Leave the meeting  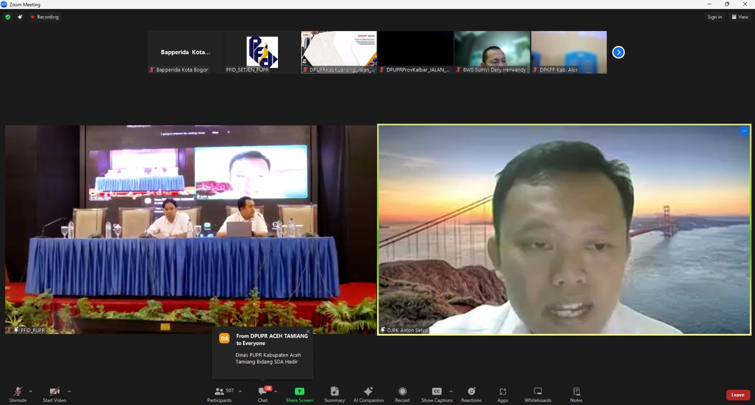pyautogui.click(x=738, y=395)
